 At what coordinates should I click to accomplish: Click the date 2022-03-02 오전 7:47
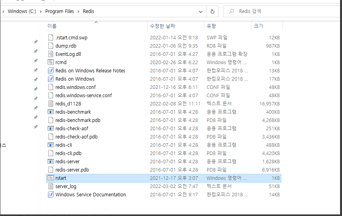point(174,186)
